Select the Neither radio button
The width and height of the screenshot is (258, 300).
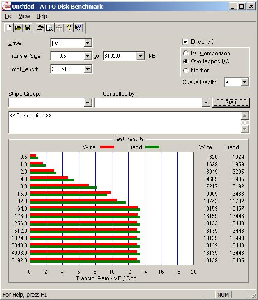[186, 71]
